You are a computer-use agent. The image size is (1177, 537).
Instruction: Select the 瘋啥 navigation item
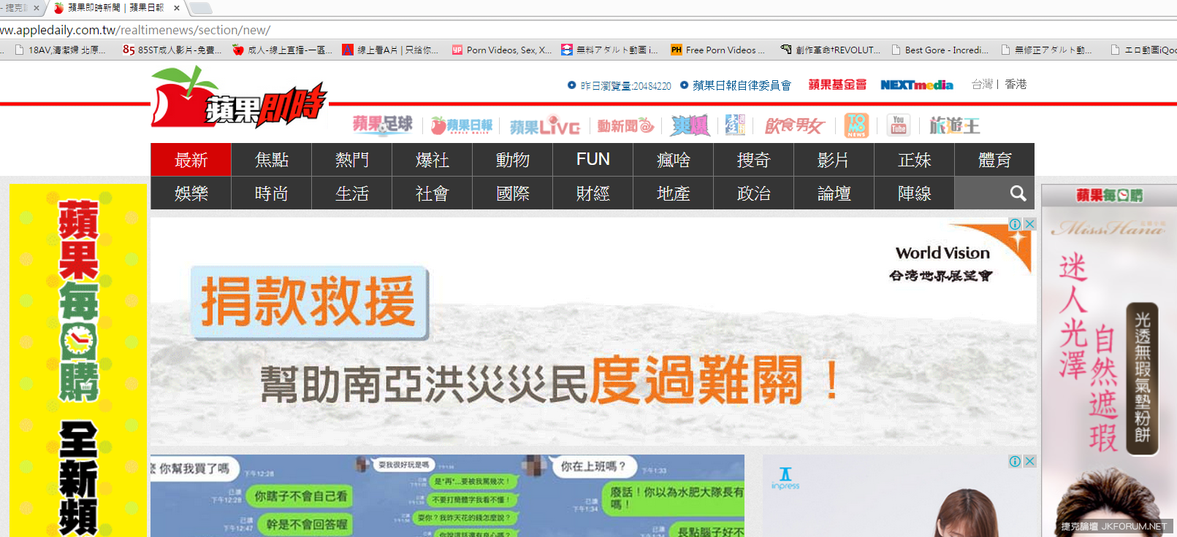(674, 160)
